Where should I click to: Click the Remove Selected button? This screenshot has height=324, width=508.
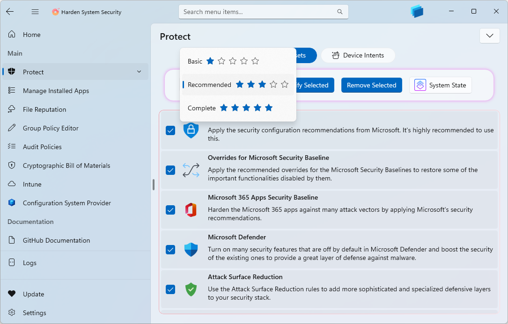click(x=372, y=85)
